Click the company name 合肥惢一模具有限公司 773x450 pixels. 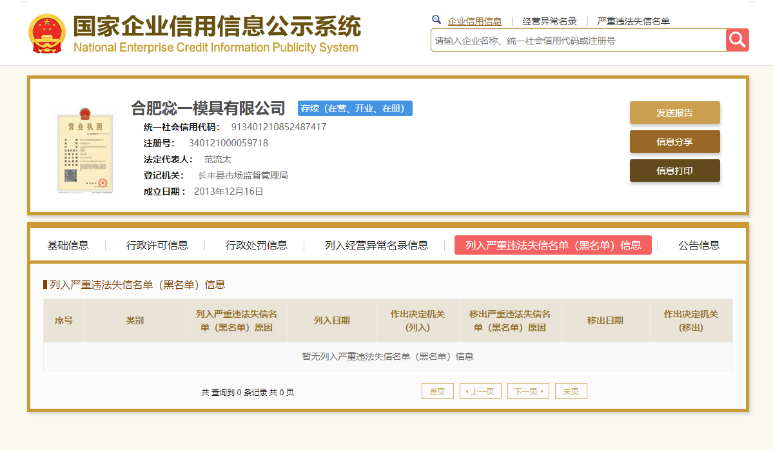pyautogui.click(x=208, y=108)
